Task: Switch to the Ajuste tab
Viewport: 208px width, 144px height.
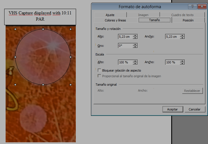Action: [x=110, y=15]
